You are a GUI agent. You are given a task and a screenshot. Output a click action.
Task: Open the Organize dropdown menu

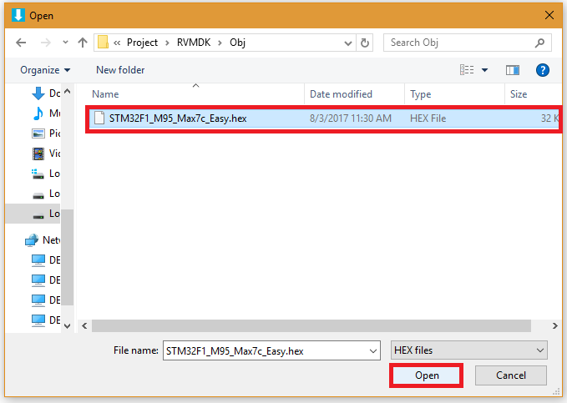45,70
